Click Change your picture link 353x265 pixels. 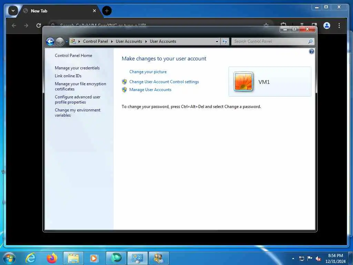(x=148, y=72)
